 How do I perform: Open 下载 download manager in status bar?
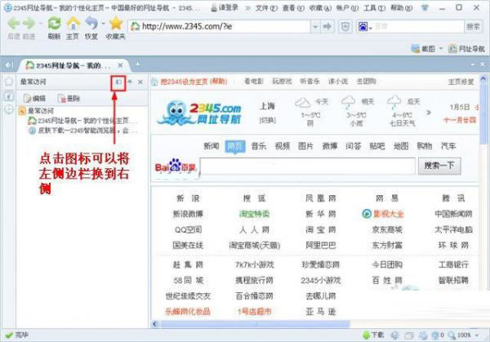(x=373, y=335)
